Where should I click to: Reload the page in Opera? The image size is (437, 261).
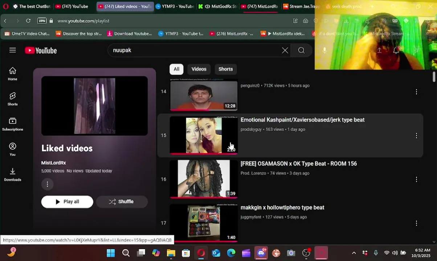pos(28,21)
